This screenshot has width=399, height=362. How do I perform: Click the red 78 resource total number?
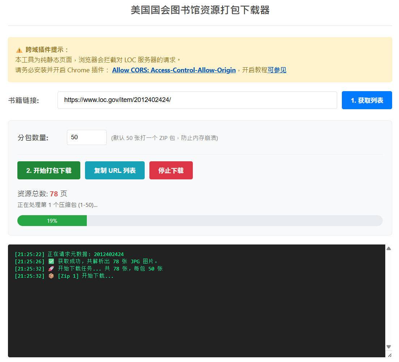(54, 194)
